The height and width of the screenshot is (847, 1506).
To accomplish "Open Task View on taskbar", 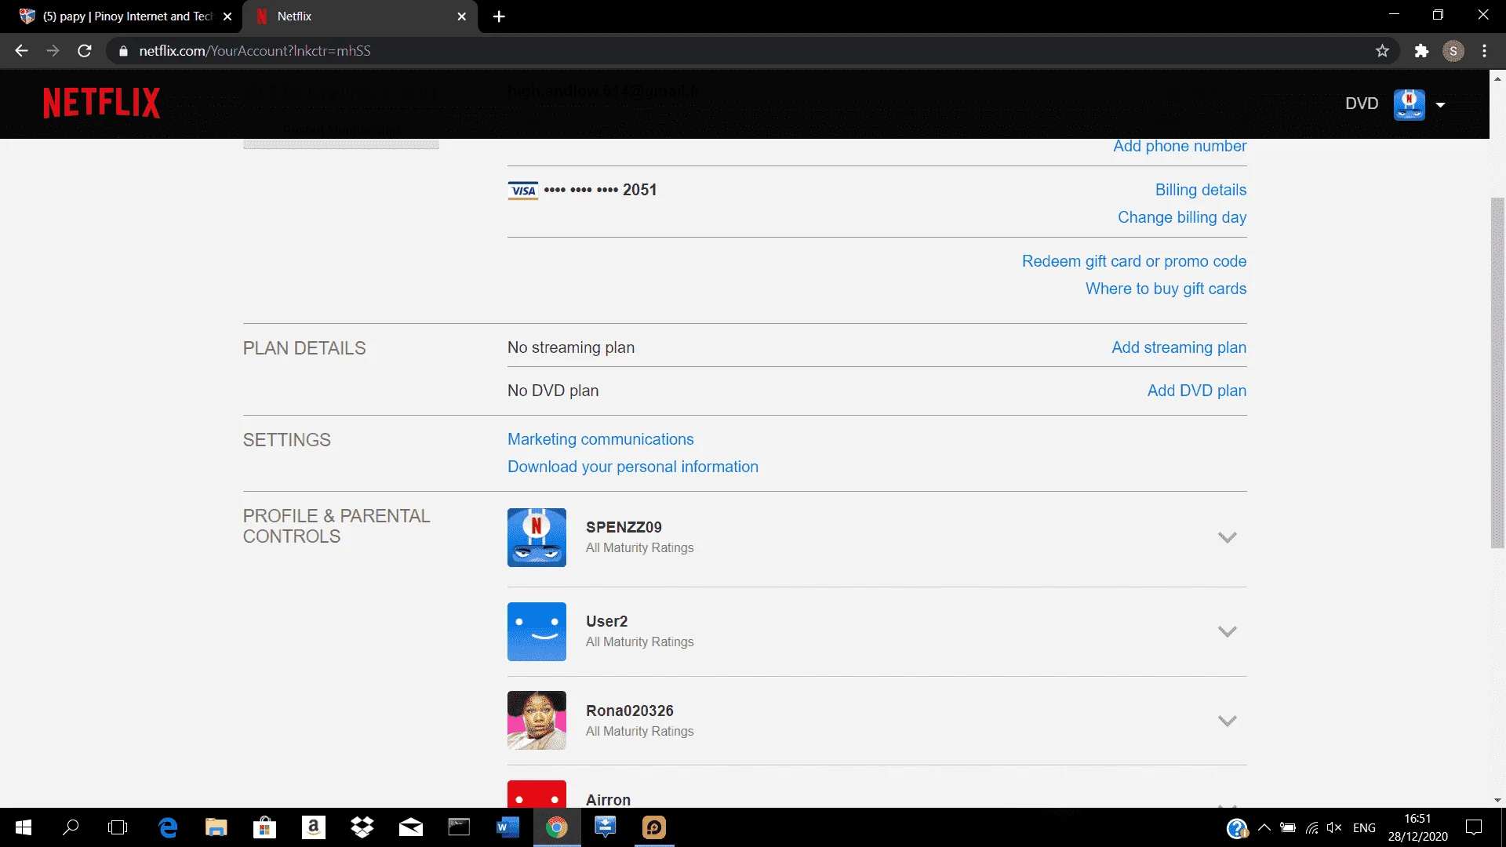I will (118, 827).
